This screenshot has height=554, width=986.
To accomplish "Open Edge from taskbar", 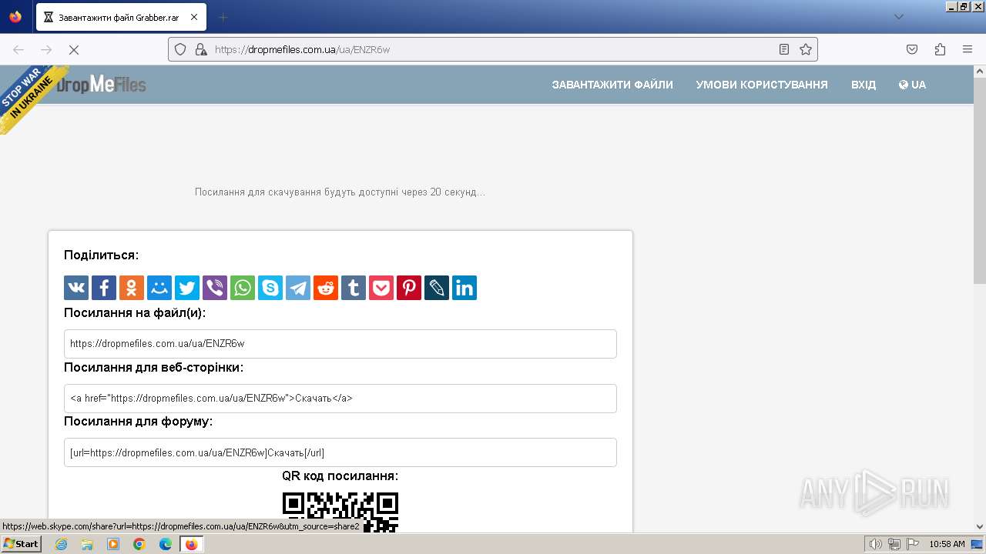I will 166,544.
